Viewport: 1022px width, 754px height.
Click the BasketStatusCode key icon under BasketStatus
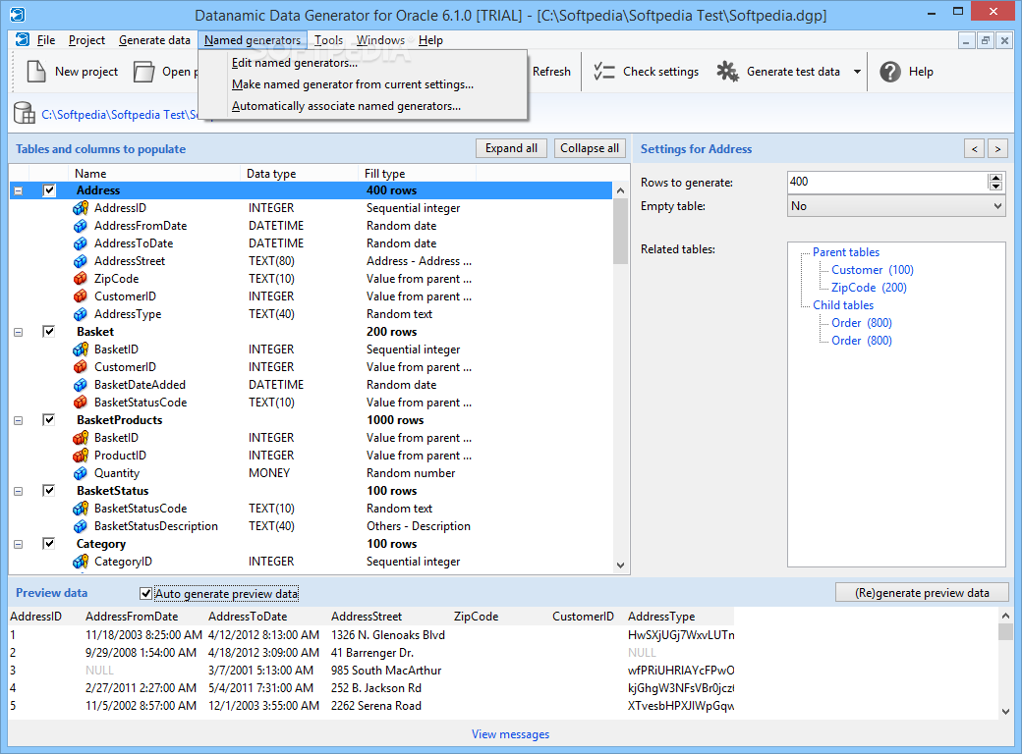pos(81,509)
